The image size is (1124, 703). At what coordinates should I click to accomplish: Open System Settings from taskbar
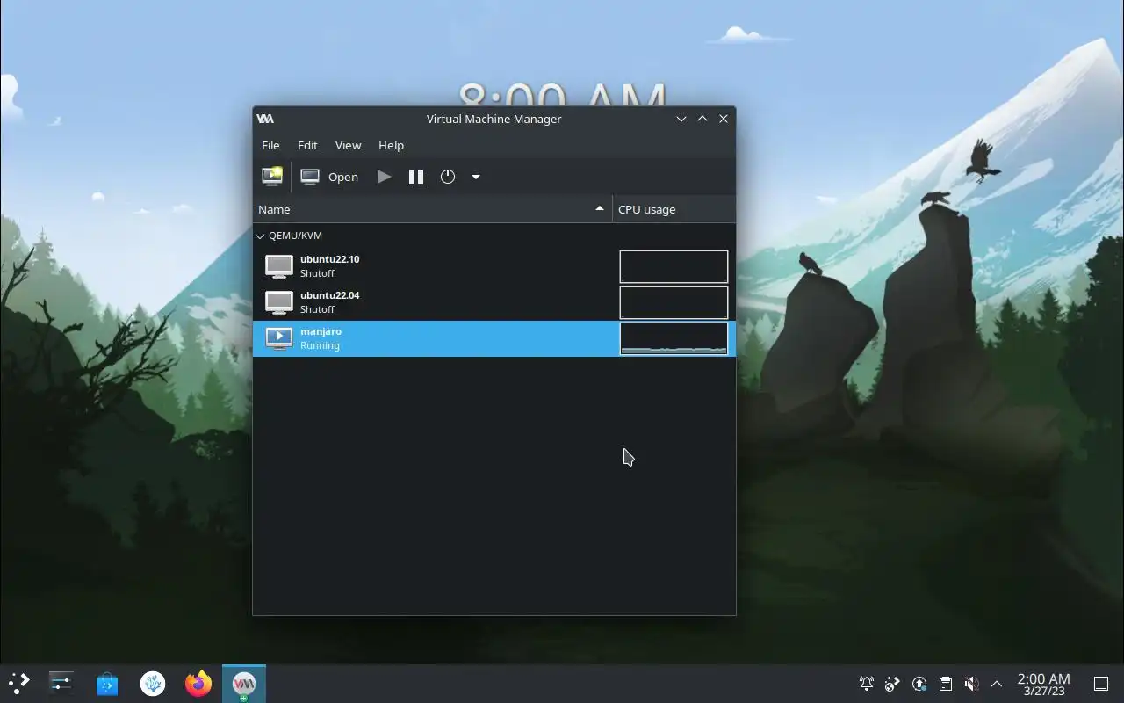(61, 683)
